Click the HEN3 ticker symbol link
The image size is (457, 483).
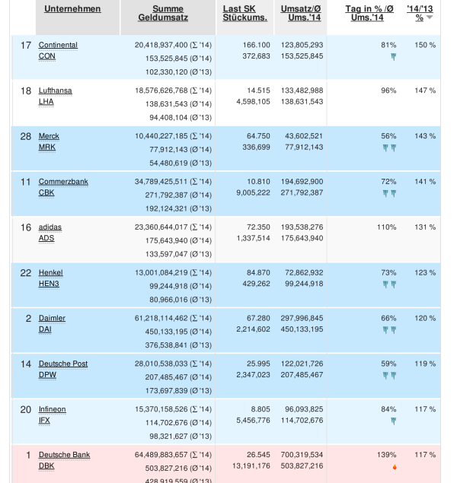pyautogui.click(x=50, y=284)
